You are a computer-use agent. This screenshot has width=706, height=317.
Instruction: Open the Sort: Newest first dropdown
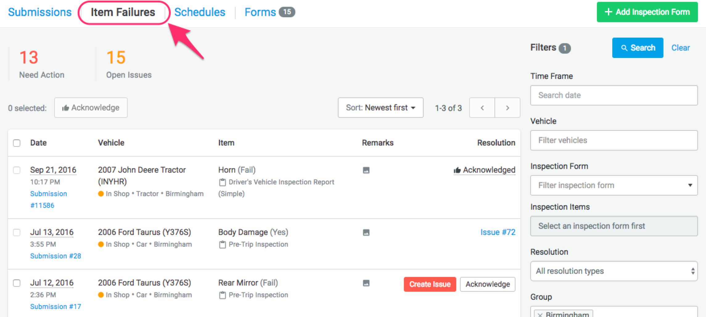(380, 108)
